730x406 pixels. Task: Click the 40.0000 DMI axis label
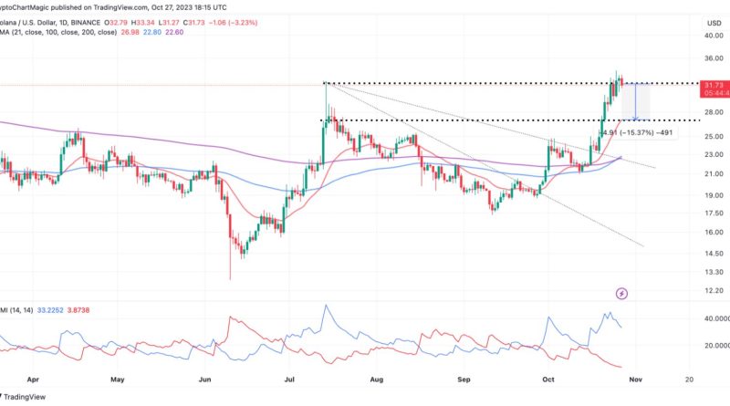tap(717, 319)
